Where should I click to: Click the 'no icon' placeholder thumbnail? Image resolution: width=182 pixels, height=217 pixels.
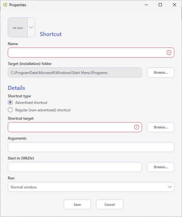[x=18, y=27]
